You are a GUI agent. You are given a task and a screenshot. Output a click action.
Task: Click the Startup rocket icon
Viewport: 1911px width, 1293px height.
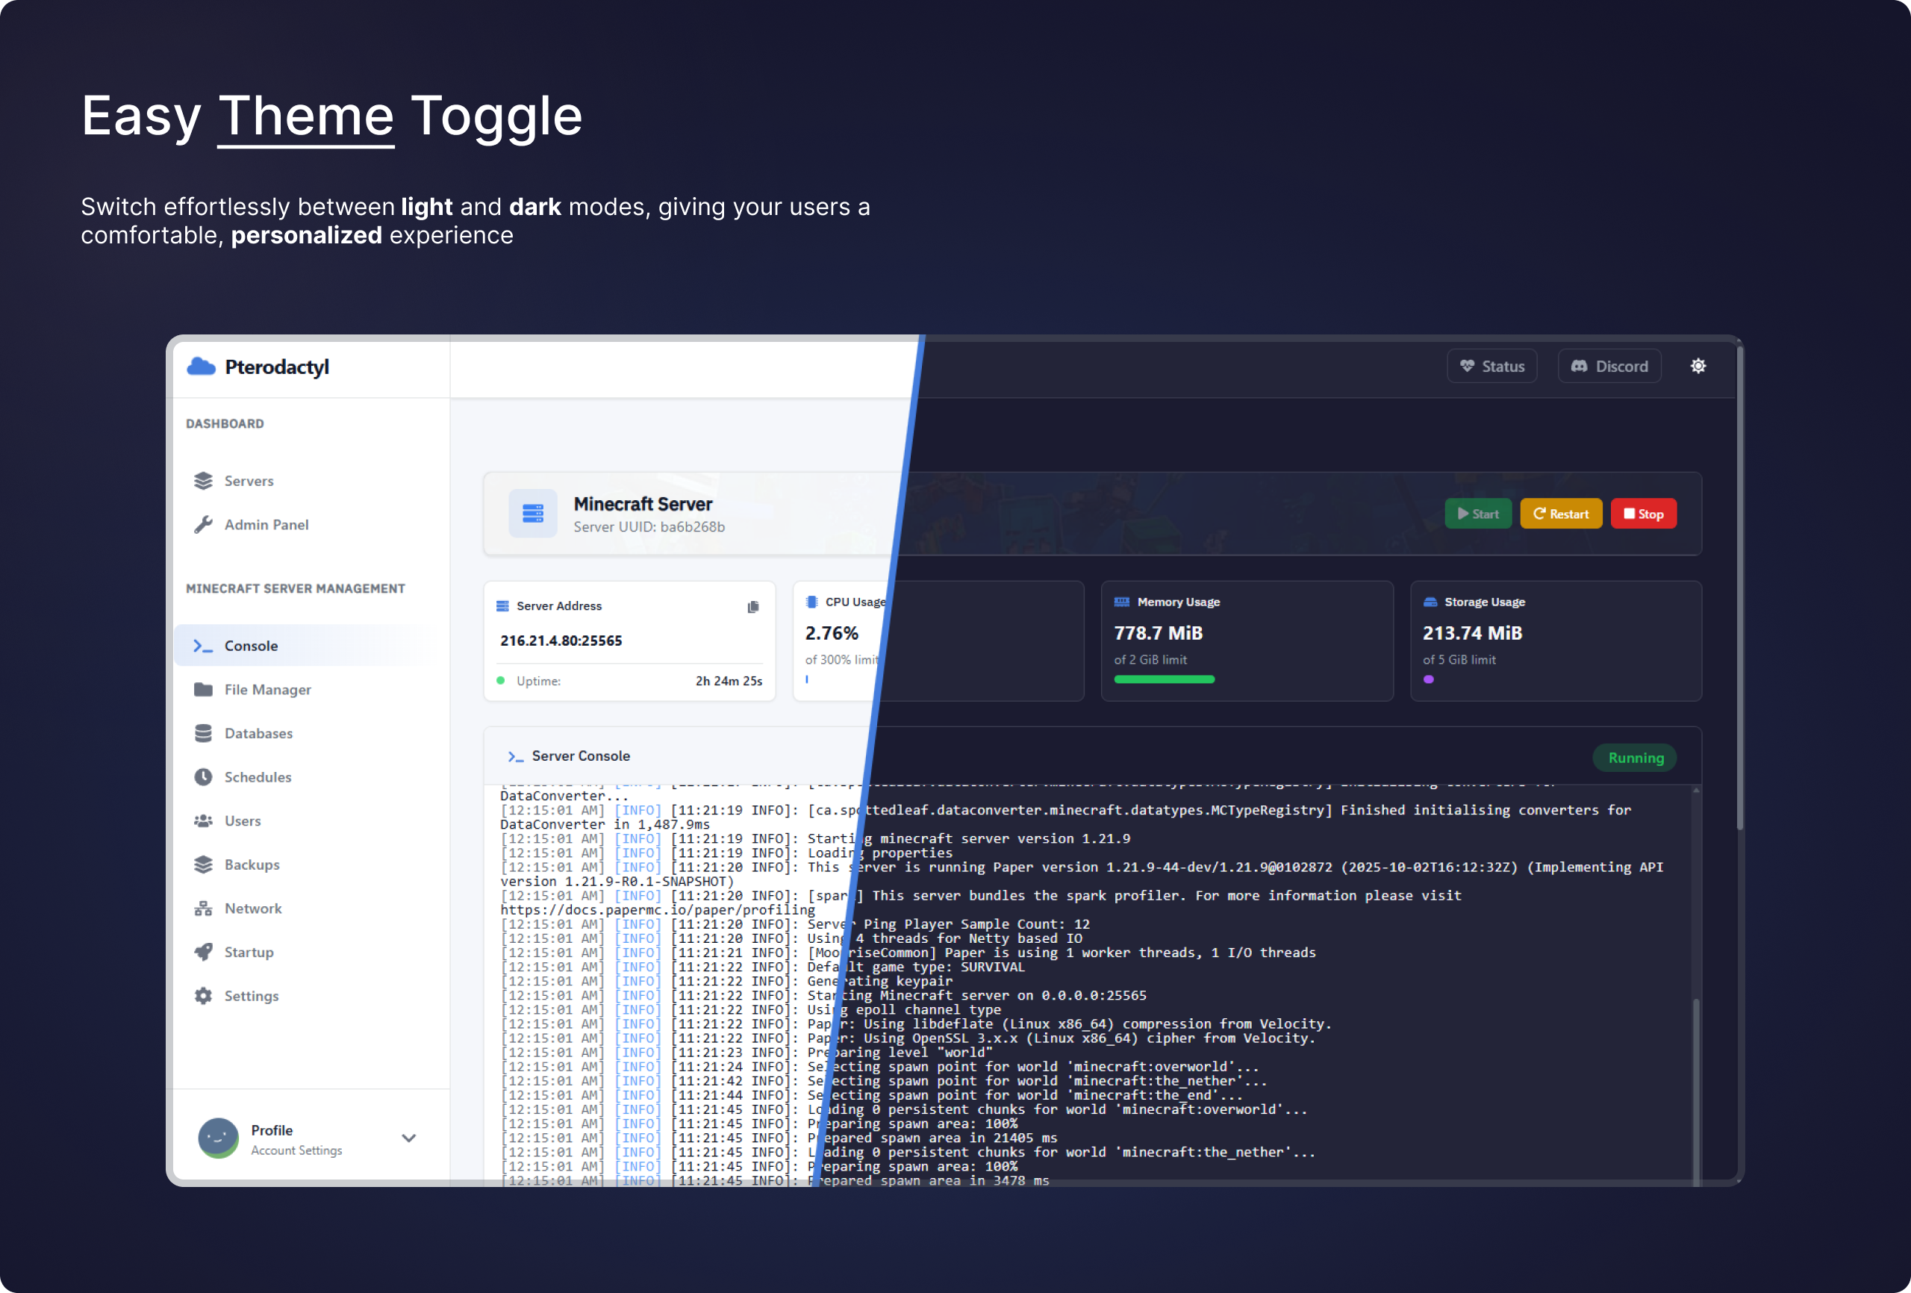tap(203, 952)
